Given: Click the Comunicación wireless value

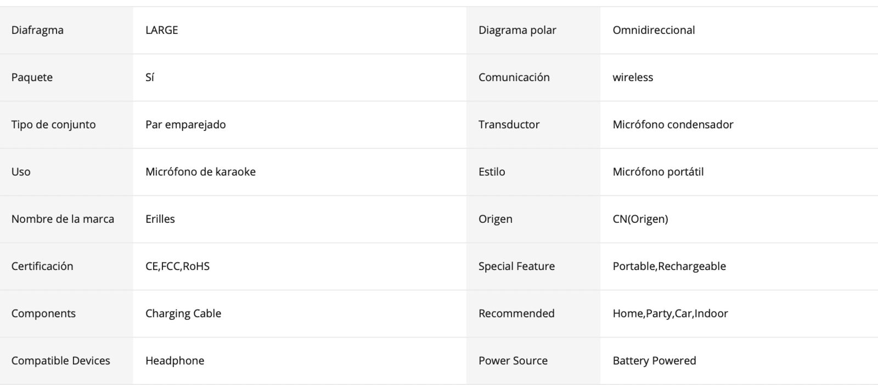Looking at the screenshot, I should [633, 77].
